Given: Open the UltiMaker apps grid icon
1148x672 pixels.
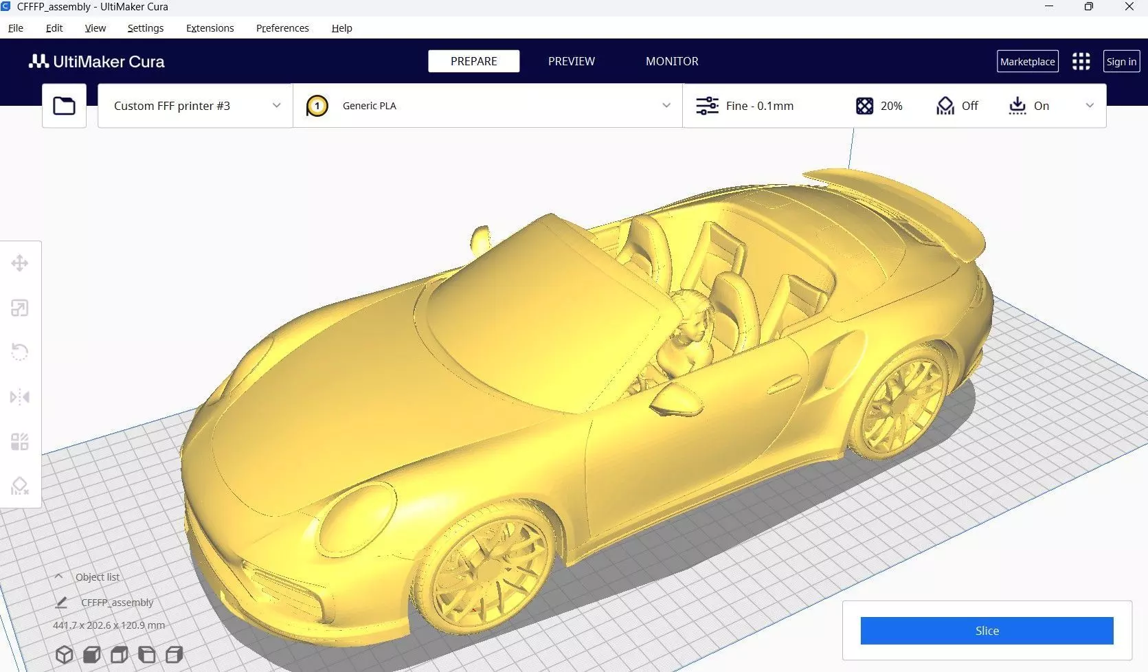Looking at the screenshot, I should (1081, 62).
